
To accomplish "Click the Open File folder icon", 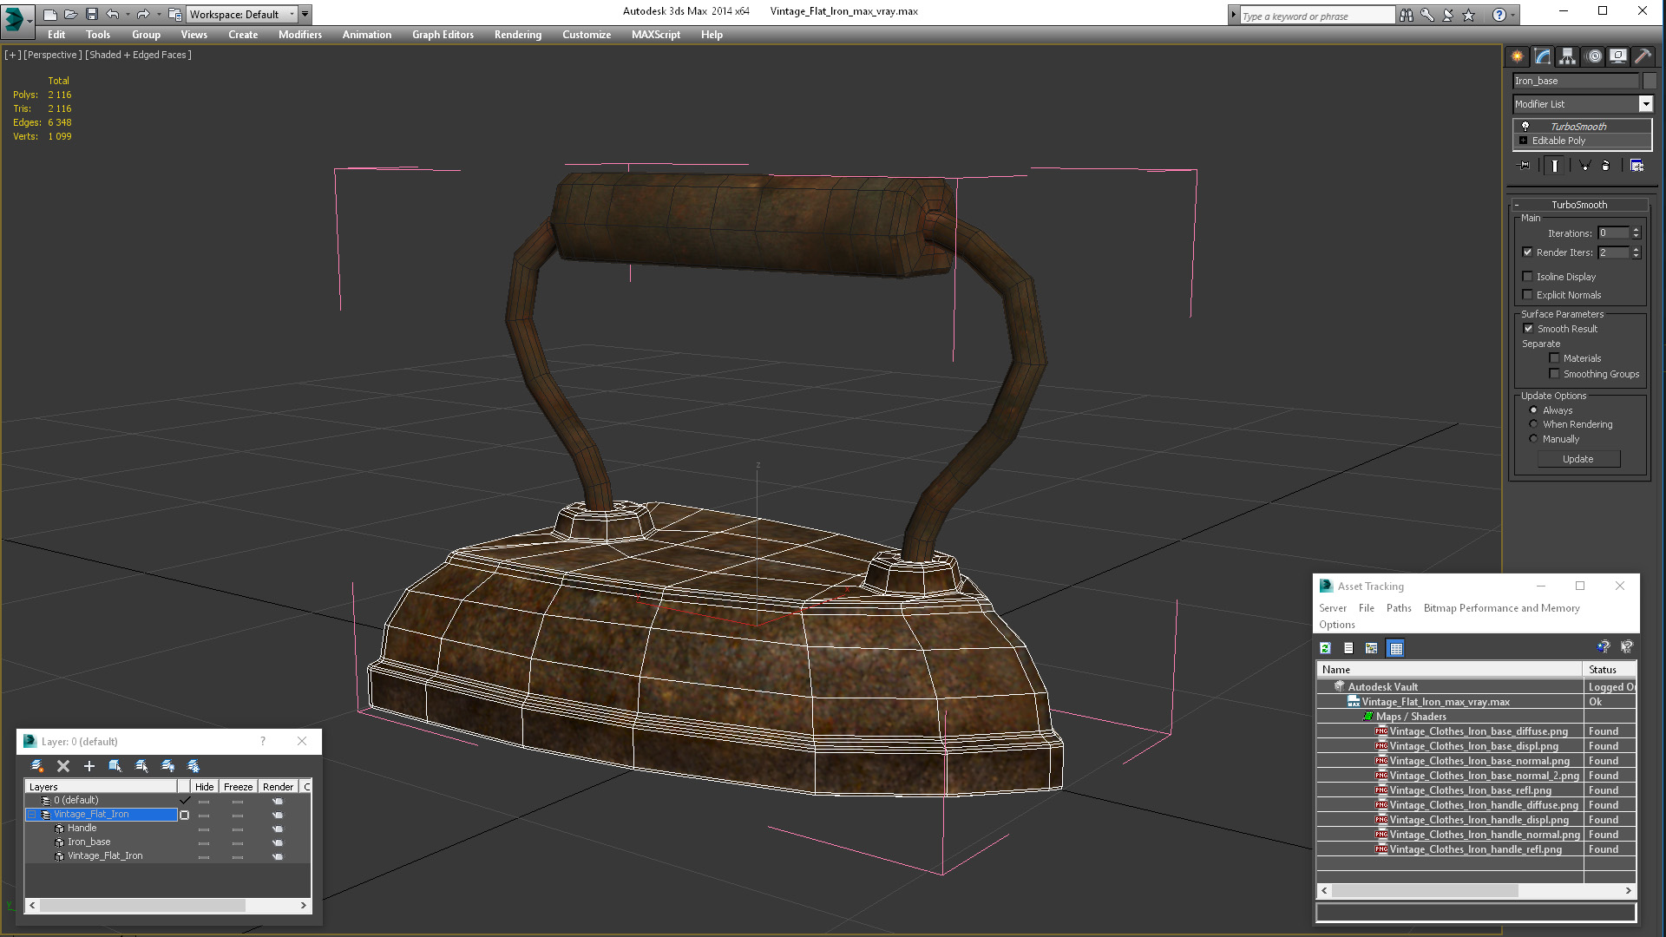I will 70,14.
